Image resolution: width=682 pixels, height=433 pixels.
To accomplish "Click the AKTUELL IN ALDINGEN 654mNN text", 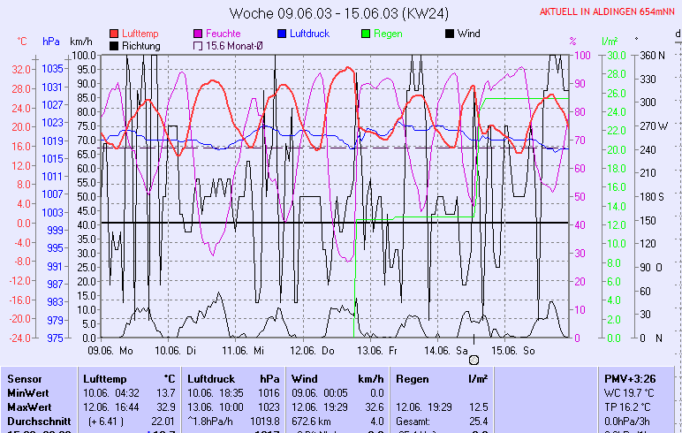I will click(609, 11).
